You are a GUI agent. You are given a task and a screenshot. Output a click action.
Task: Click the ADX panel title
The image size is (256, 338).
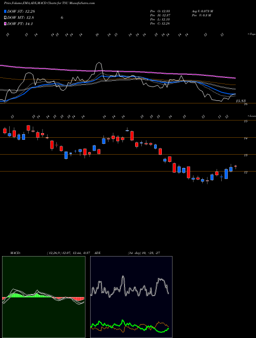98,253
